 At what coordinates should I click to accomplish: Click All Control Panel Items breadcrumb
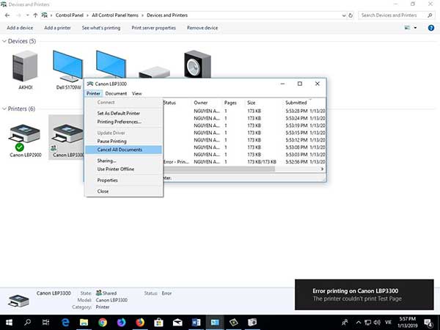pos(115,15)
